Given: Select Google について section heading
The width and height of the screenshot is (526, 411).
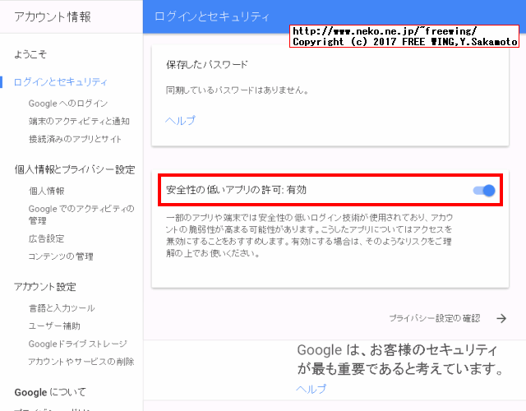Looking at the screenshot, I should click(x=50, y=392).
